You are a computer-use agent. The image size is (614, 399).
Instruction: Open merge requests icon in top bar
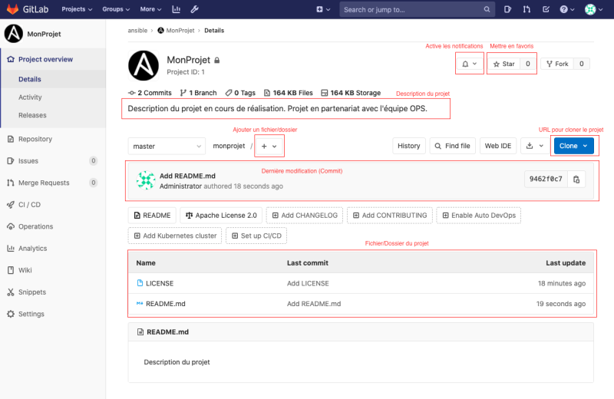coord(527,10)
